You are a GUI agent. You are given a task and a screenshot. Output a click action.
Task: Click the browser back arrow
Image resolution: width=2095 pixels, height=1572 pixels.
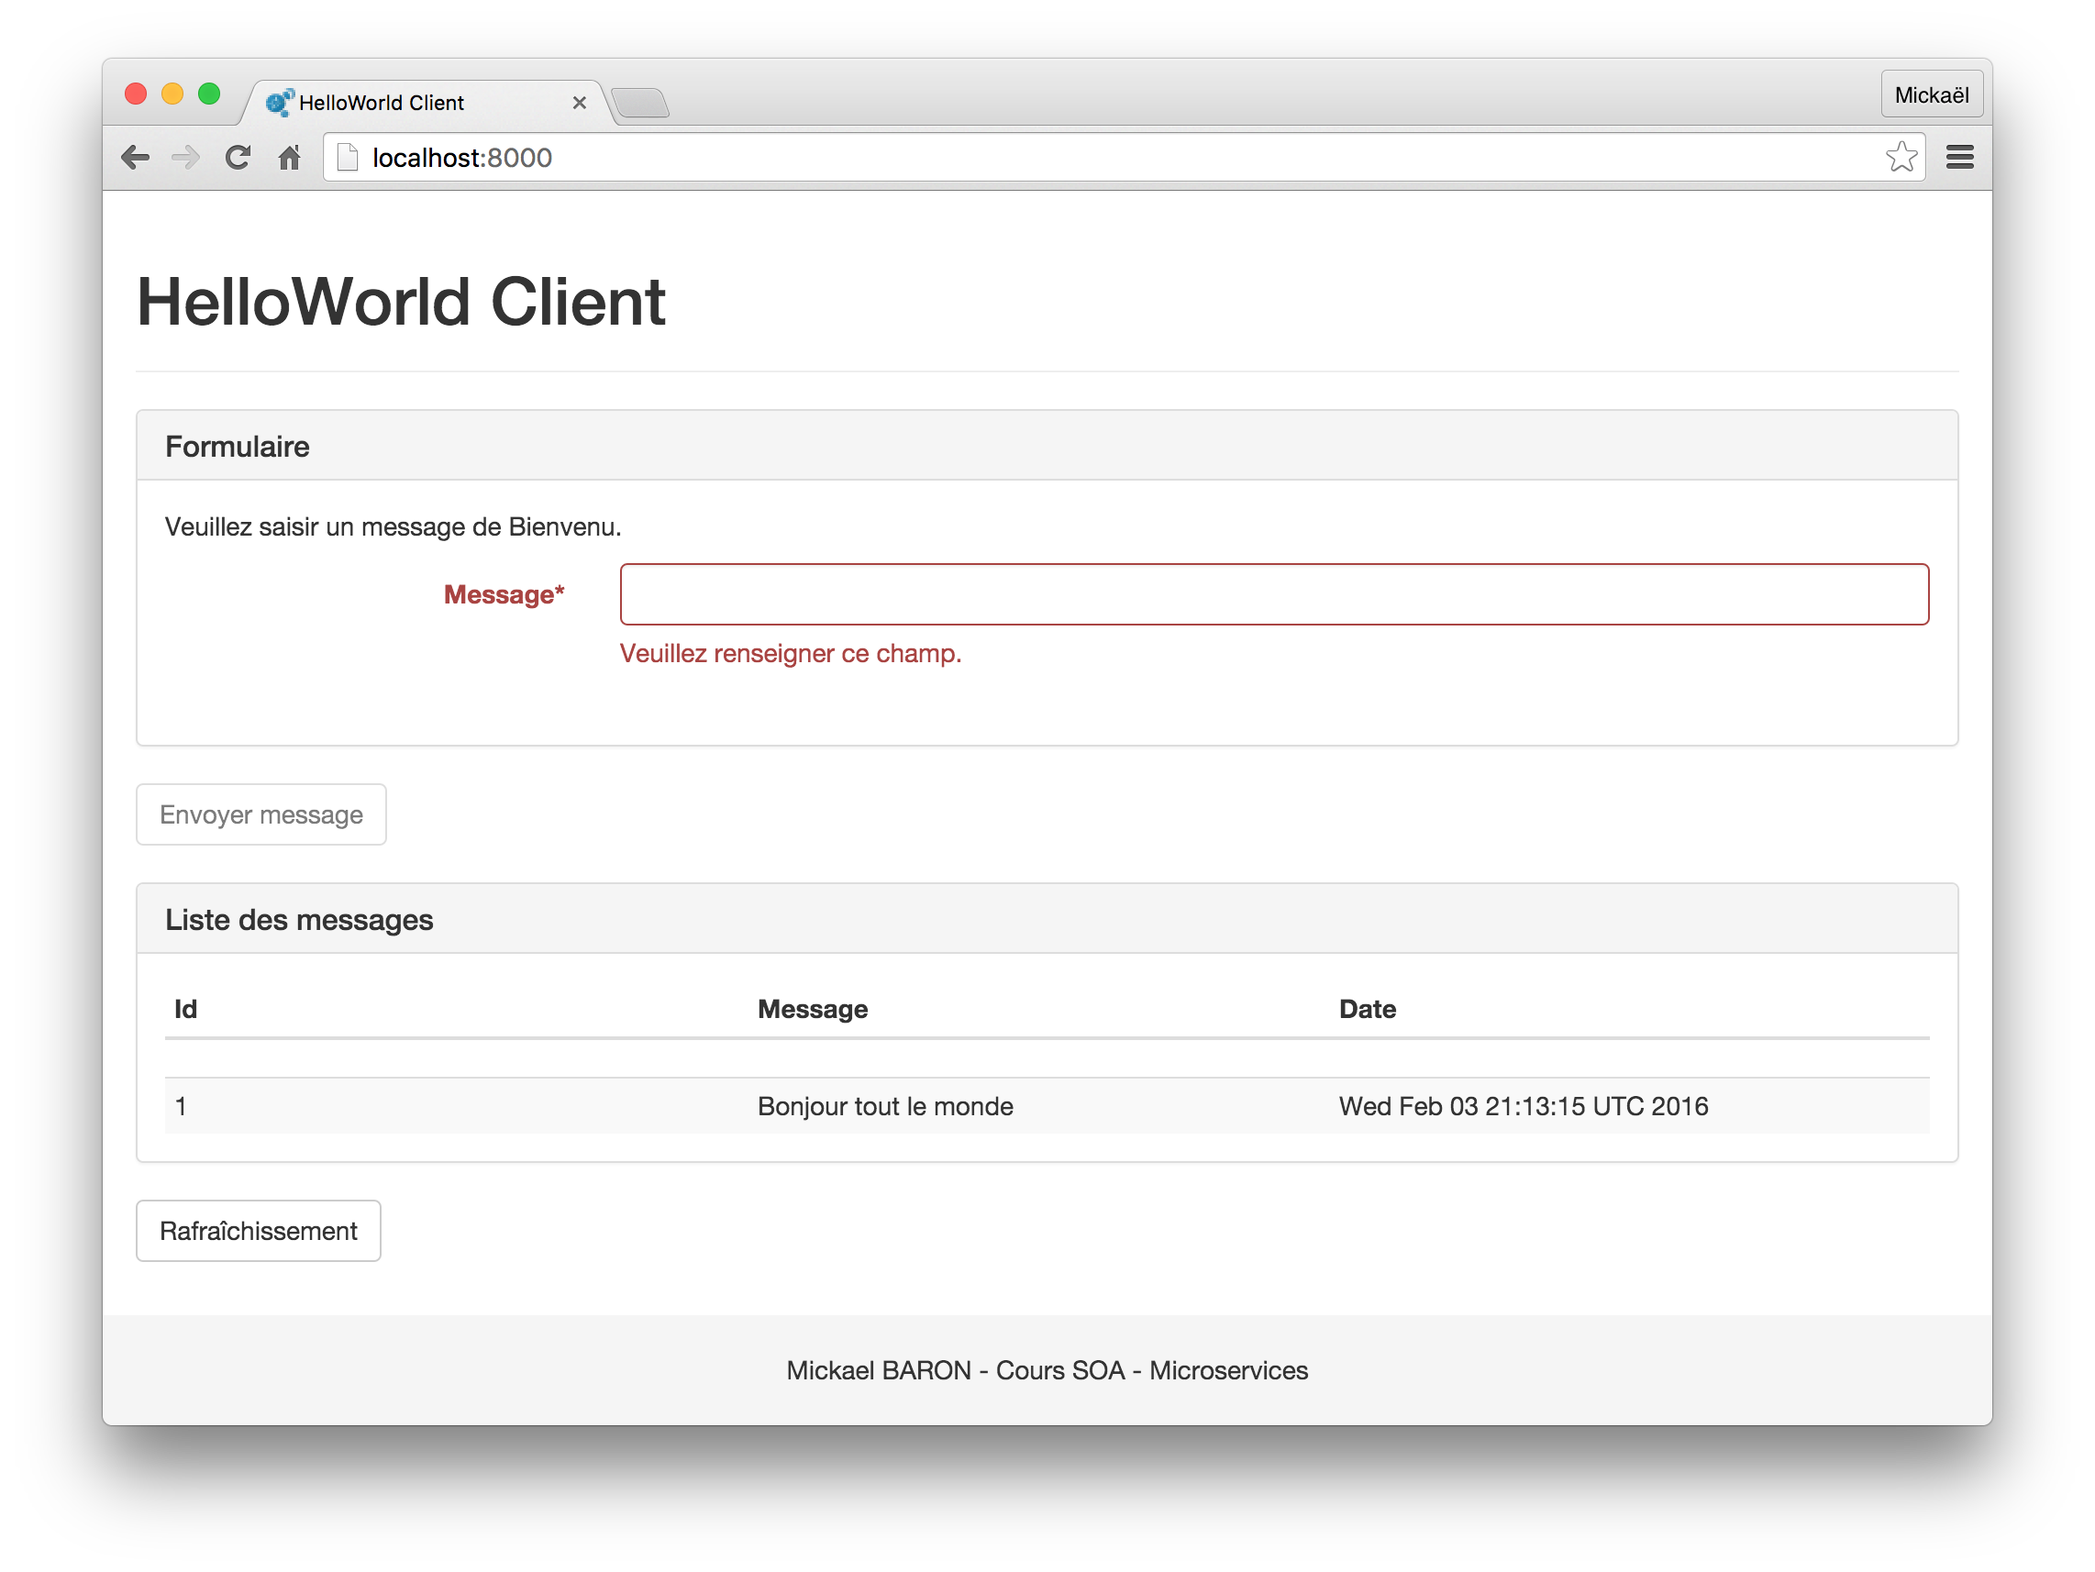[x=137, y=157]
